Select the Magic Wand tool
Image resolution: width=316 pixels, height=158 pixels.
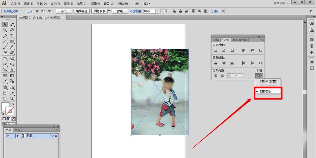(5, 30)
